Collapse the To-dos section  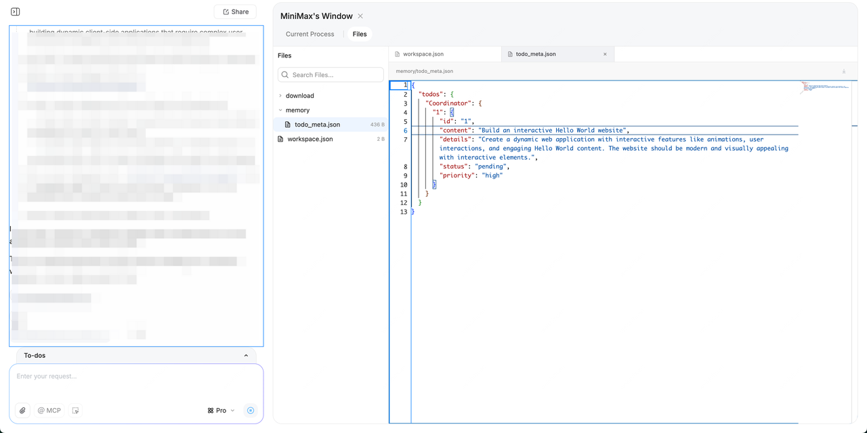point(246,355)
